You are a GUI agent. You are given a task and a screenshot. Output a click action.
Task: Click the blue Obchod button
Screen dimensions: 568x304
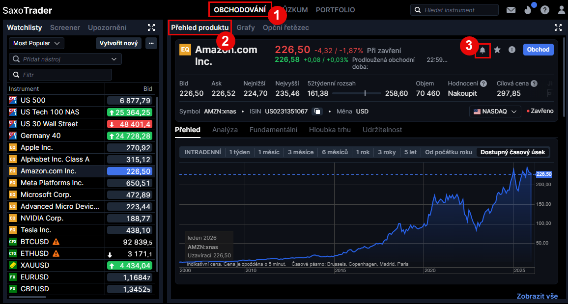pos(538,50)
